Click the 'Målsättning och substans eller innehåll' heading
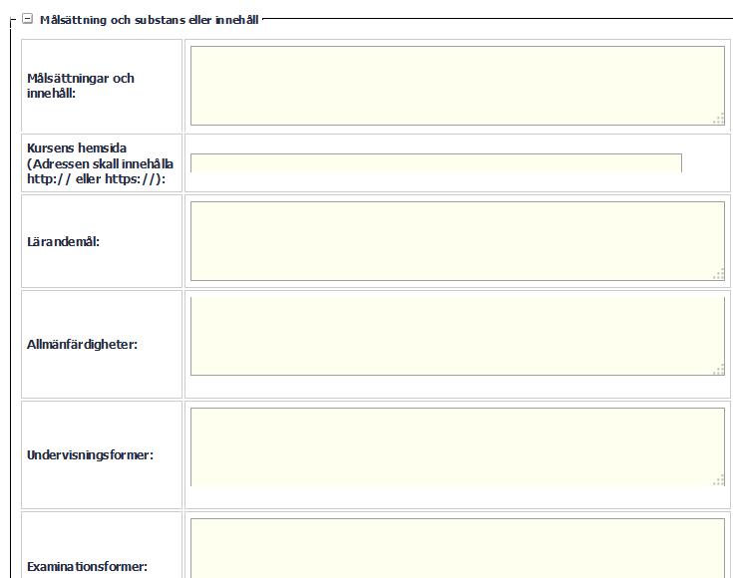This screenshot has height=578, width=733. (x=150, y=20)
